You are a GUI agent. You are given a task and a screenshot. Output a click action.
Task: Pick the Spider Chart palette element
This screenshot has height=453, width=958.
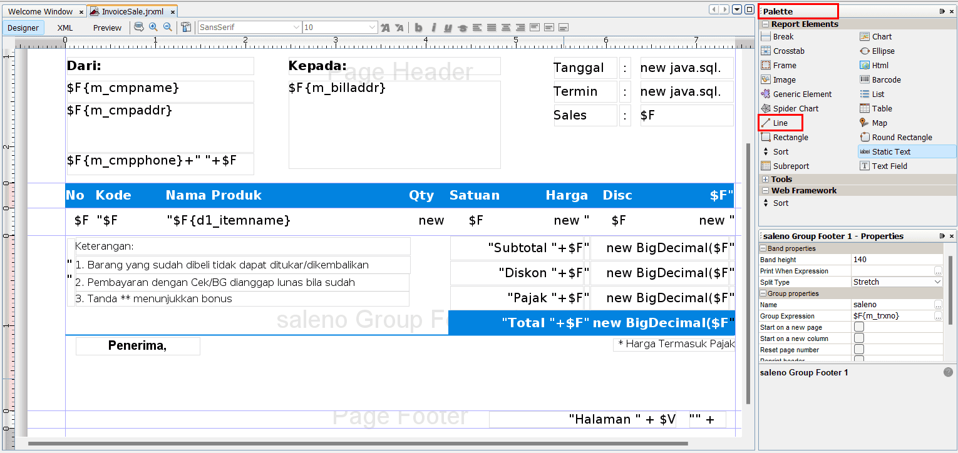(x=795, y=108)
